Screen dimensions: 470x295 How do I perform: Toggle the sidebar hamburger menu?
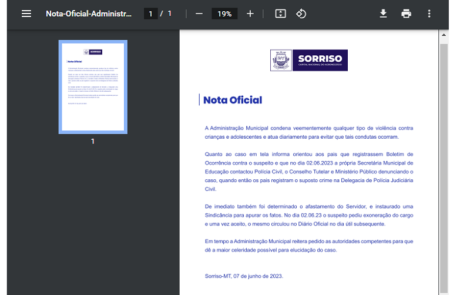26,14
